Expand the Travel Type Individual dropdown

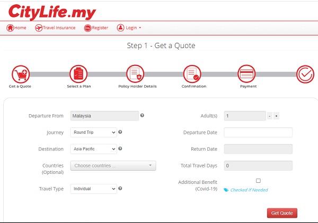tap(93, 188)
